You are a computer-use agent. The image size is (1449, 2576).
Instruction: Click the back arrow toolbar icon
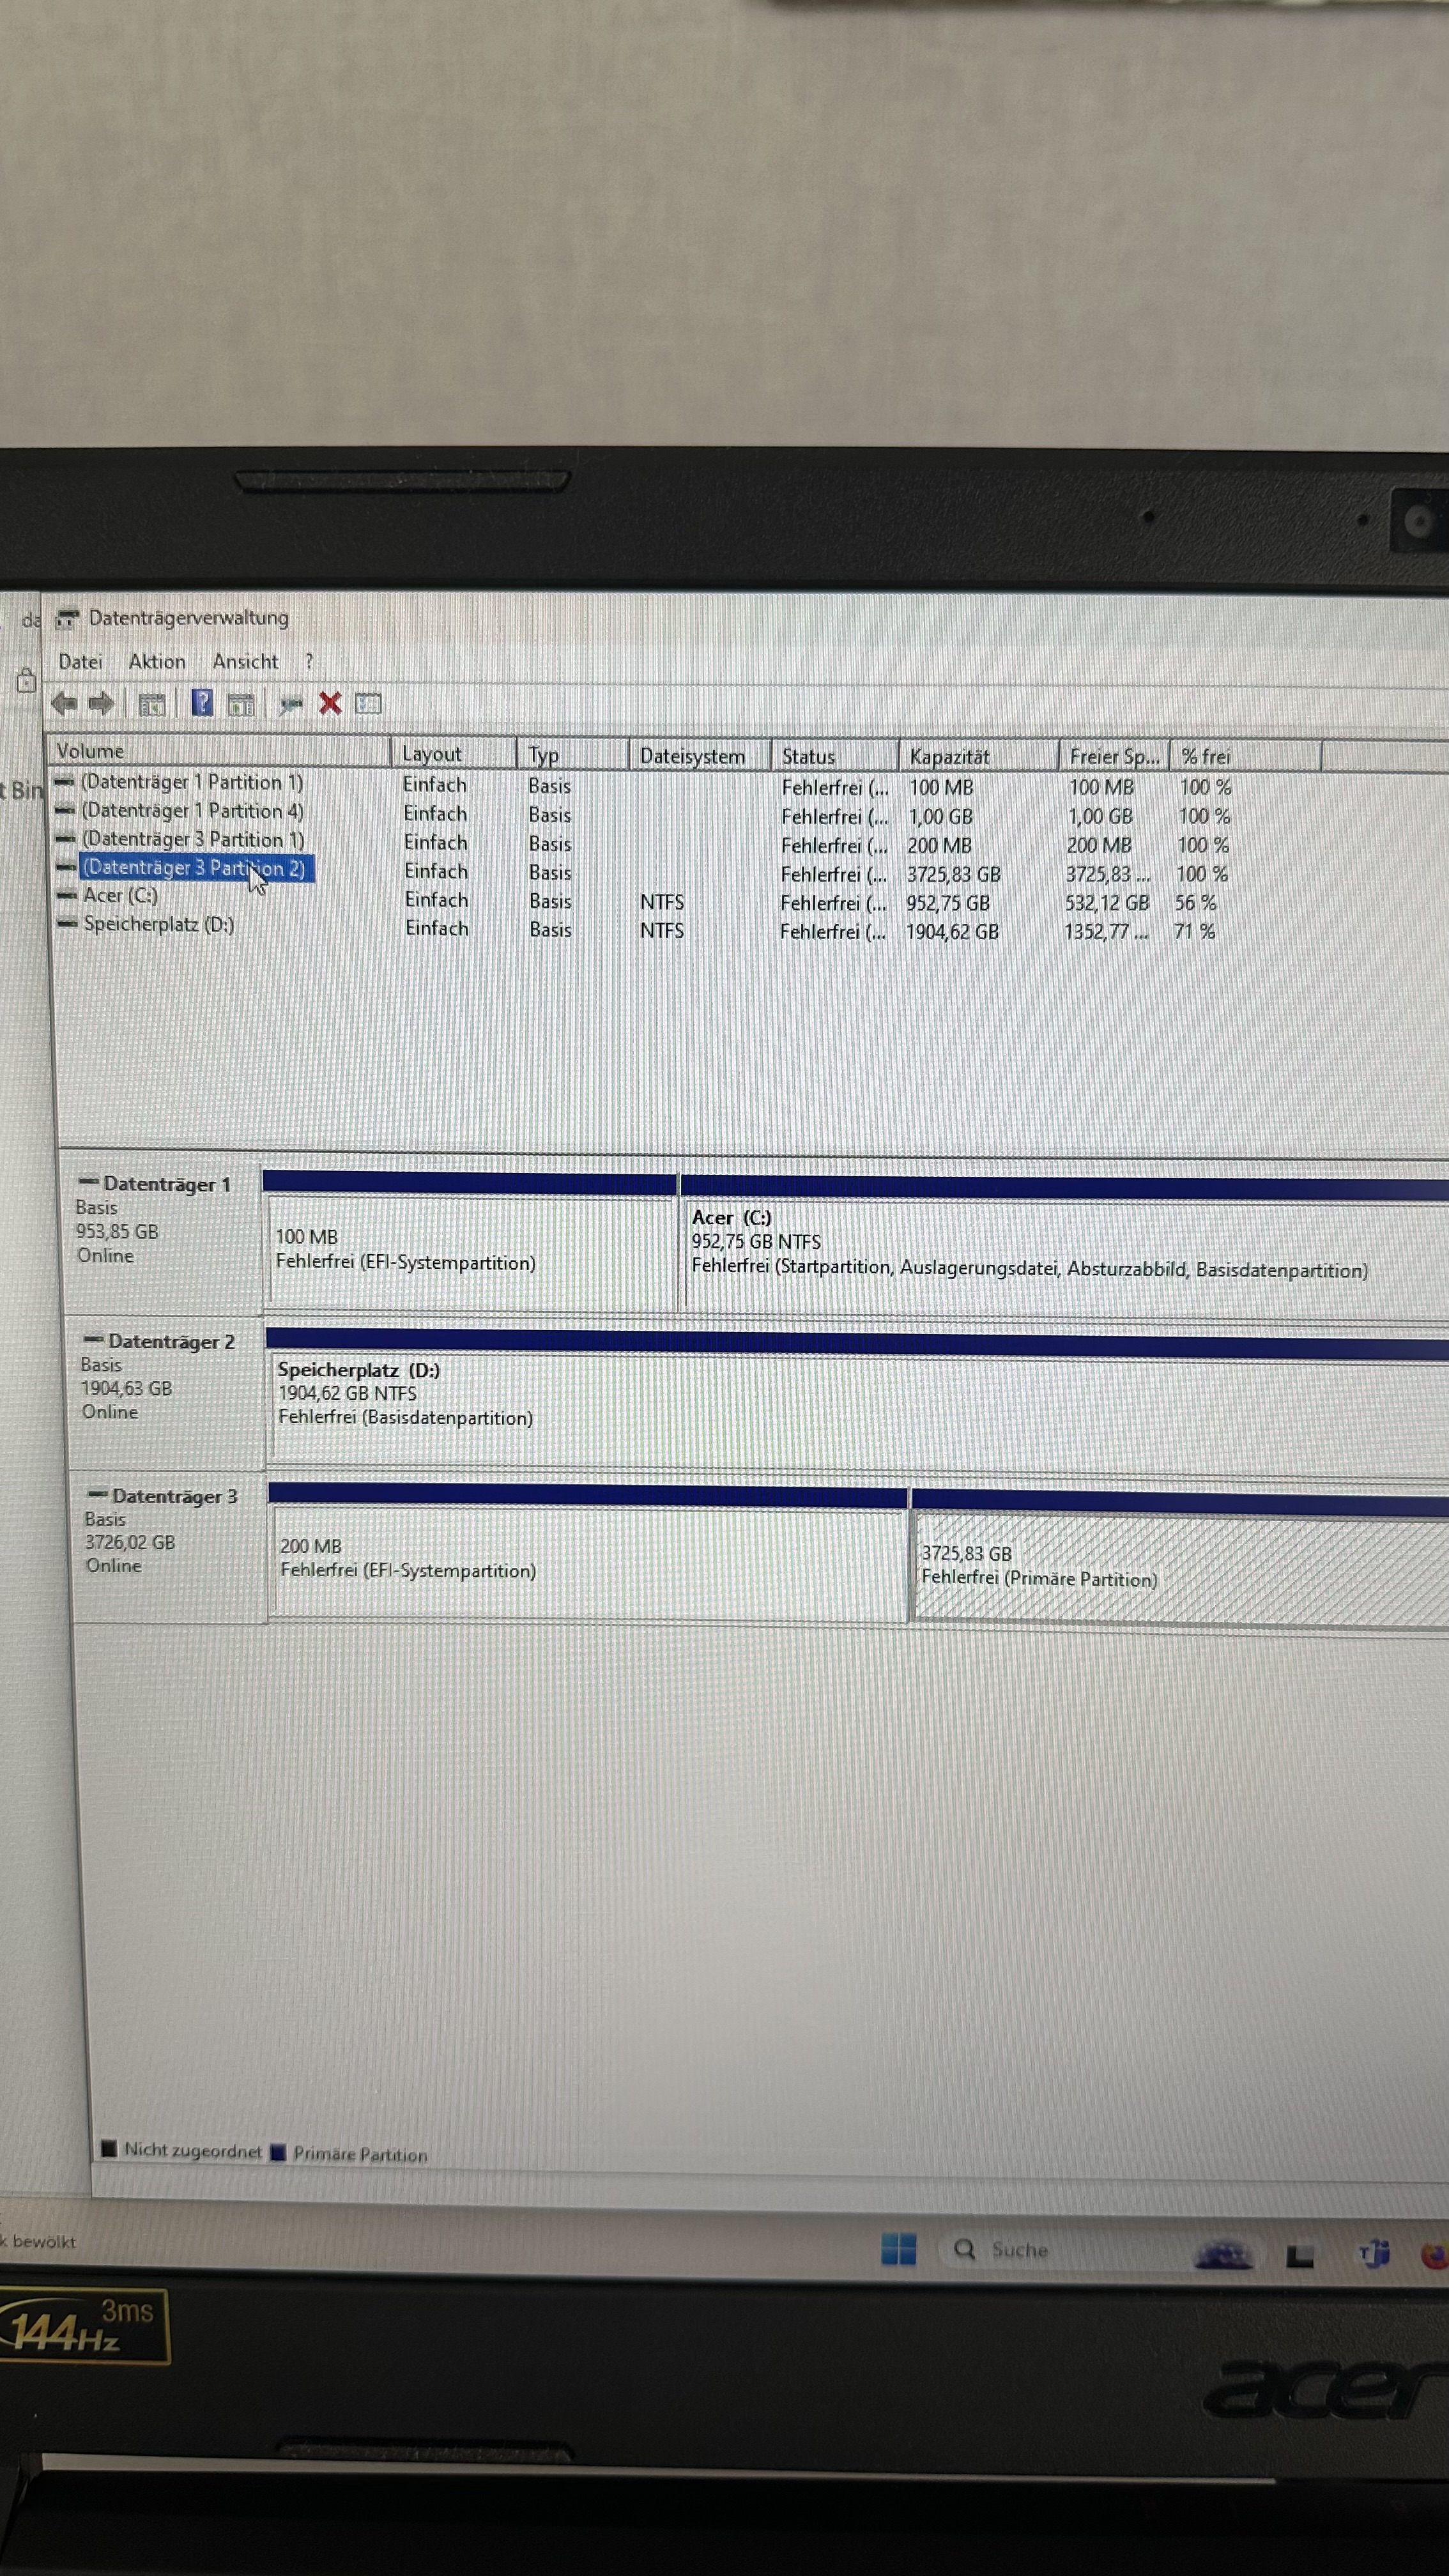64,703
